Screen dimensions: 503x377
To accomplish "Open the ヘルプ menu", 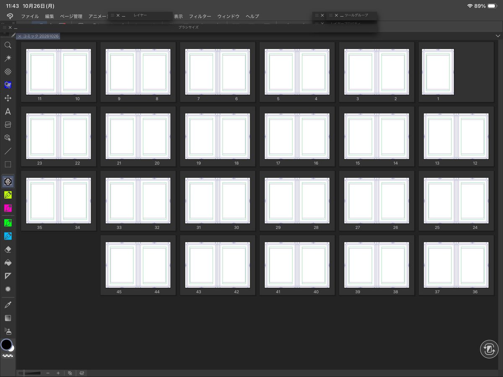I will click(x=252, y=16).
